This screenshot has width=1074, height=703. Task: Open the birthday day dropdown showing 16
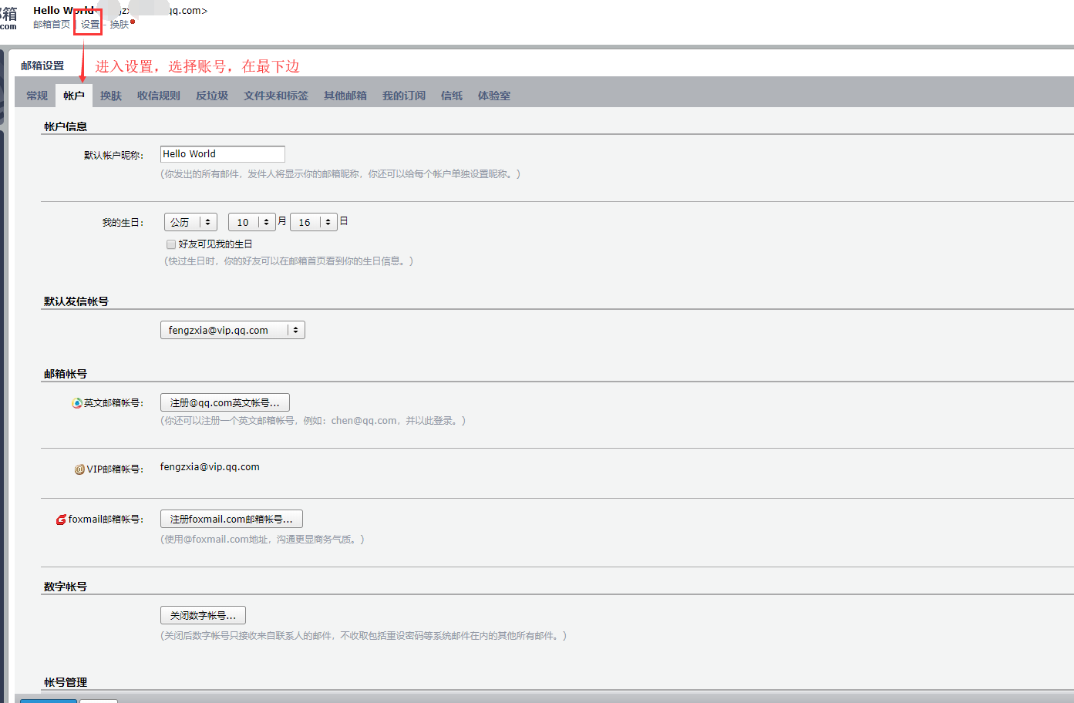(314, 222)
